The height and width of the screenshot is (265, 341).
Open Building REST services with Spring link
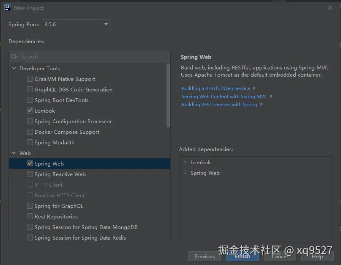point(219,105)
